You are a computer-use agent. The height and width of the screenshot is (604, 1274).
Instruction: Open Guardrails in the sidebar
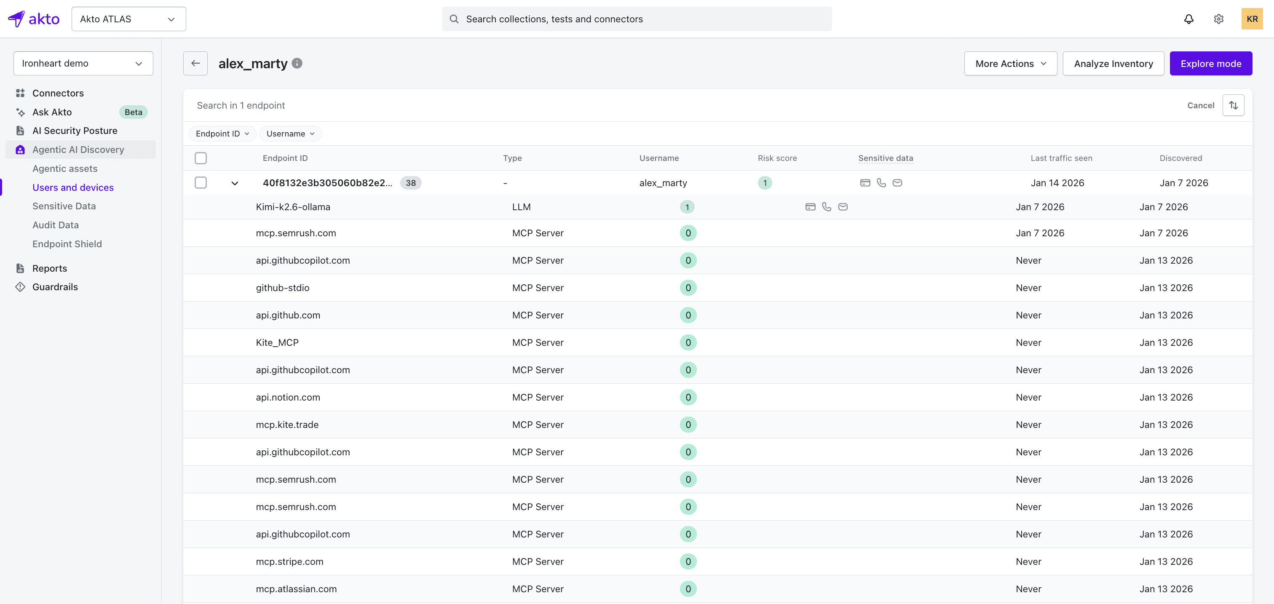[x=55, y=287]
